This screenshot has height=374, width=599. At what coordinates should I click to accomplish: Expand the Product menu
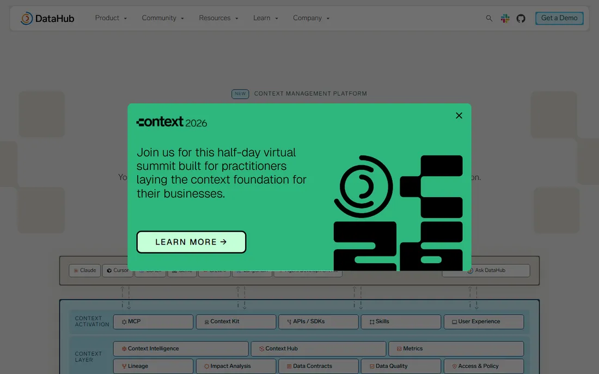point(111,18)
